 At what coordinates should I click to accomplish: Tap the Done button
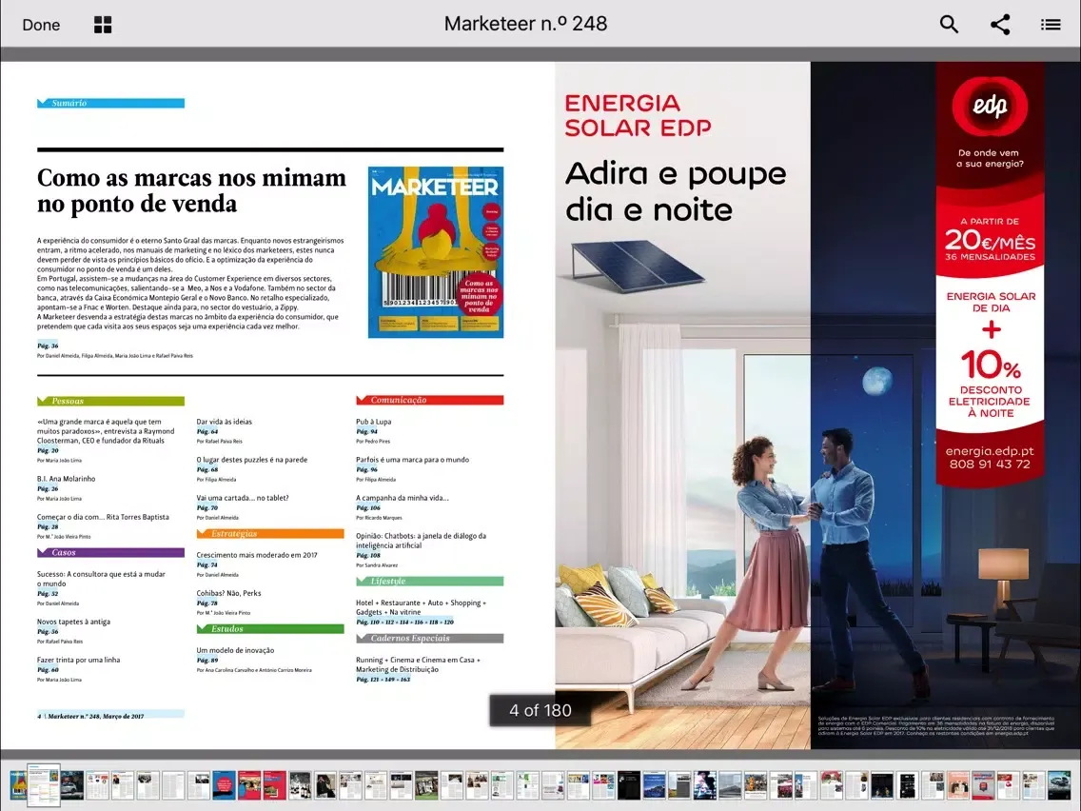point(41,25)
